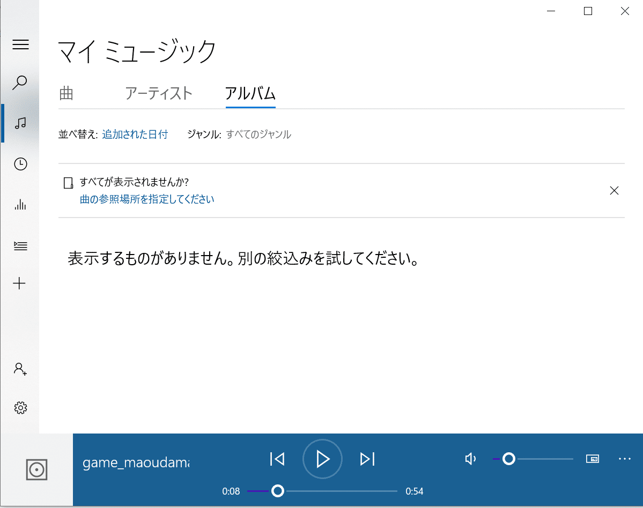Go to previous track
Screen dimensions: 643x508
[277, 459]
